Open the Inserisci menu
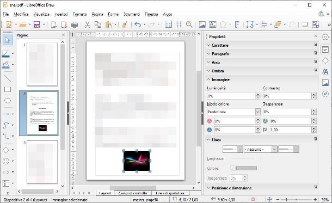332x203 pixels. (x=61, y=14)
